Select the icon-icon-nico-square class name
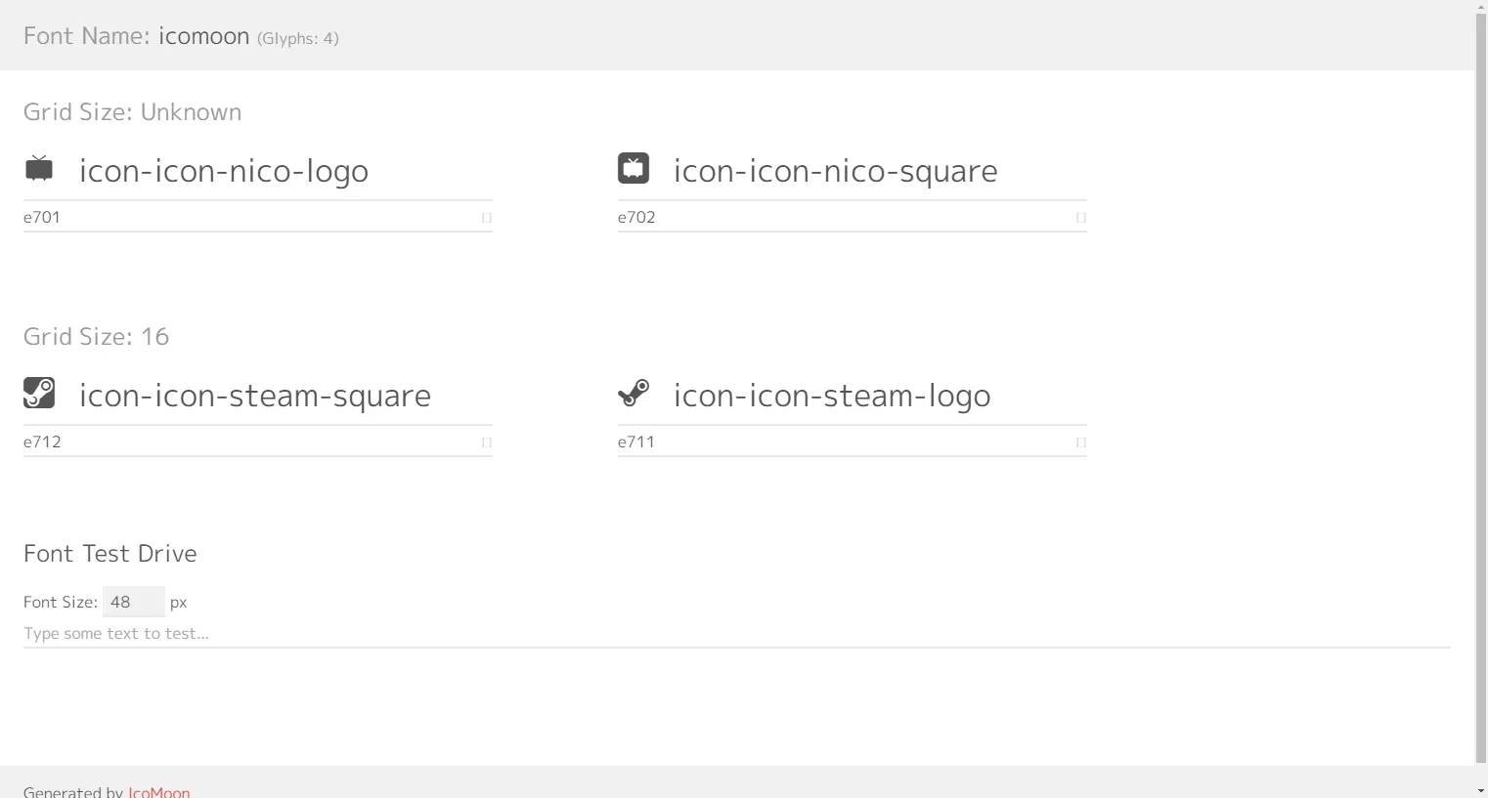 click(x=836, y=171)
